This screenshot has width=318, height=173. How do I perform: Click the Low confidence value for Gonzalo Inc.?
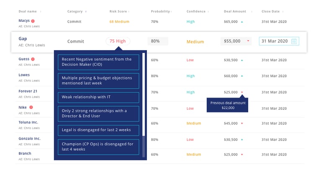tap(190, 139)
